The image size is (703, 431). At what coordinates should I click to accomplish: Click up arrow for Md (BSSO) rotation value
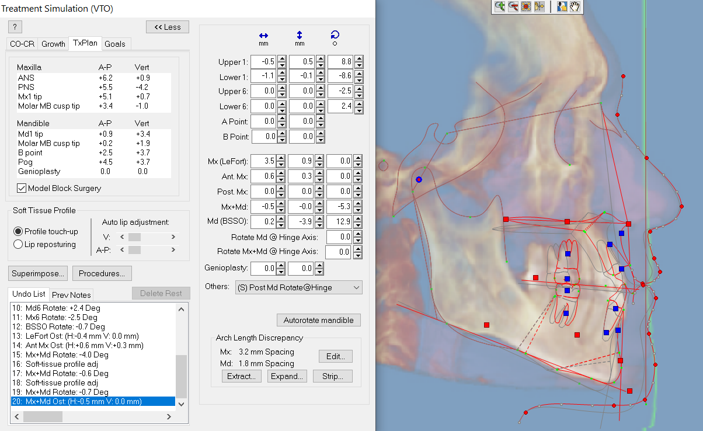point(359,219)
